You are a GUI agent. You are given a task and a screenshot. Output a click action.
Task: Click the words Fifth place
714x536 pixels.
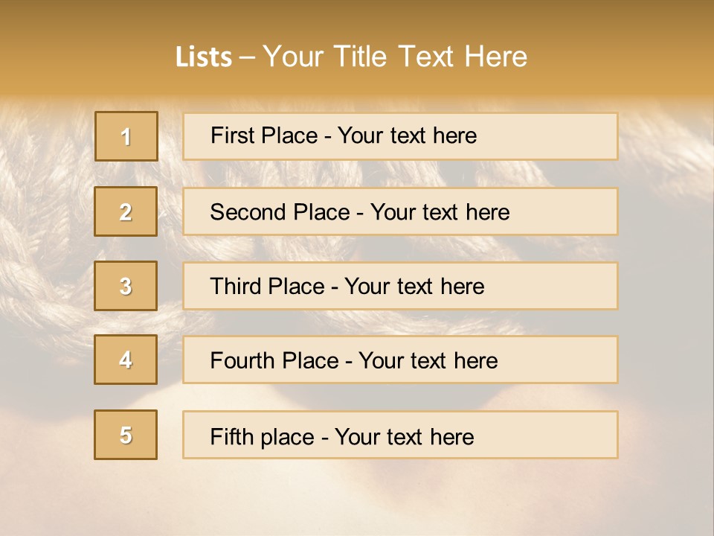pos(263,437)
